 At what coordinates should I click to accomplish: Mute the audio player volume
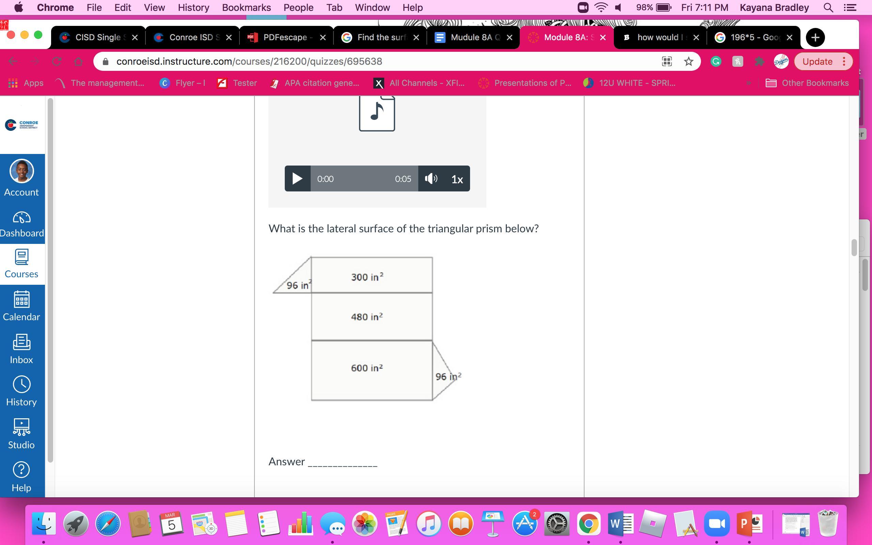431,178
